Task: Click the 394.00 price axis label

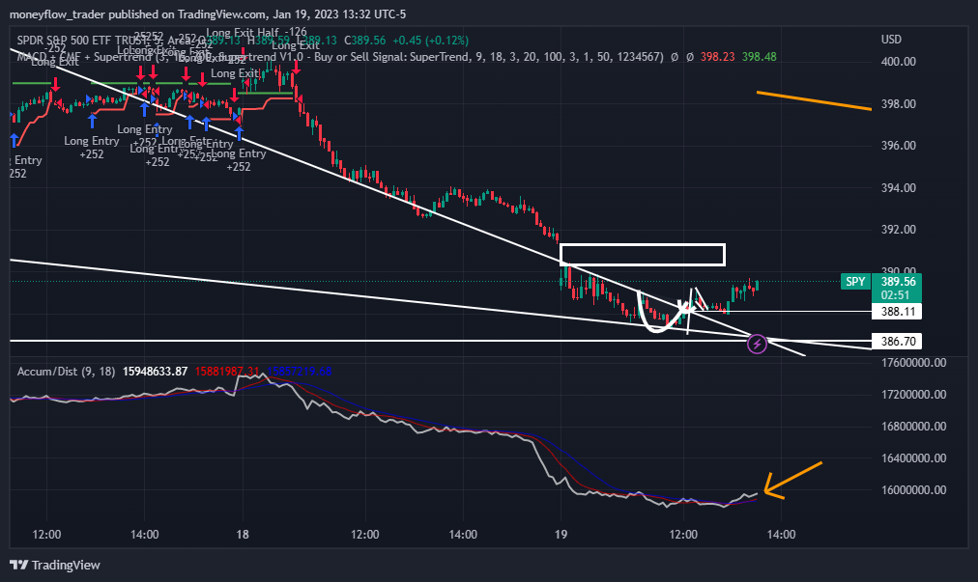Action: point(898,187)
